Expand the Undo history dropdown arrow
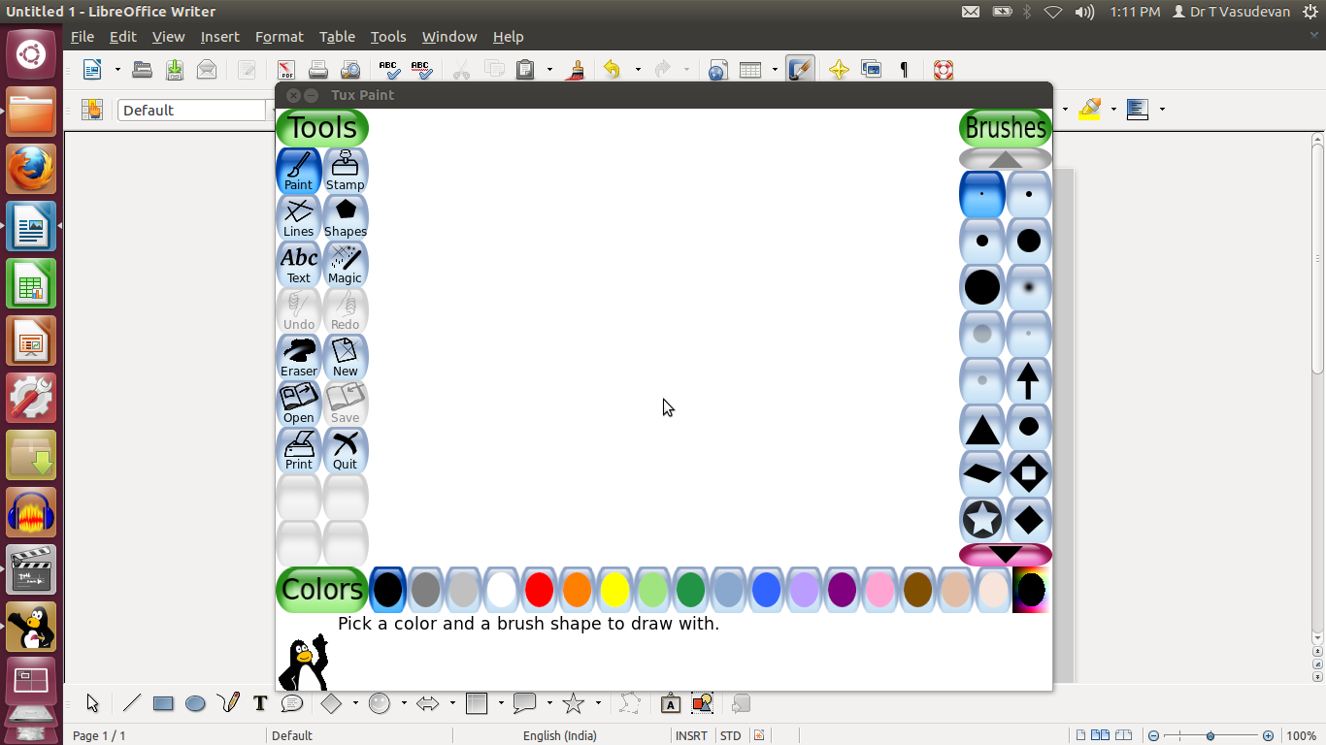The width and height of the screenshot is (1326, 745). (x=638, y=70)
